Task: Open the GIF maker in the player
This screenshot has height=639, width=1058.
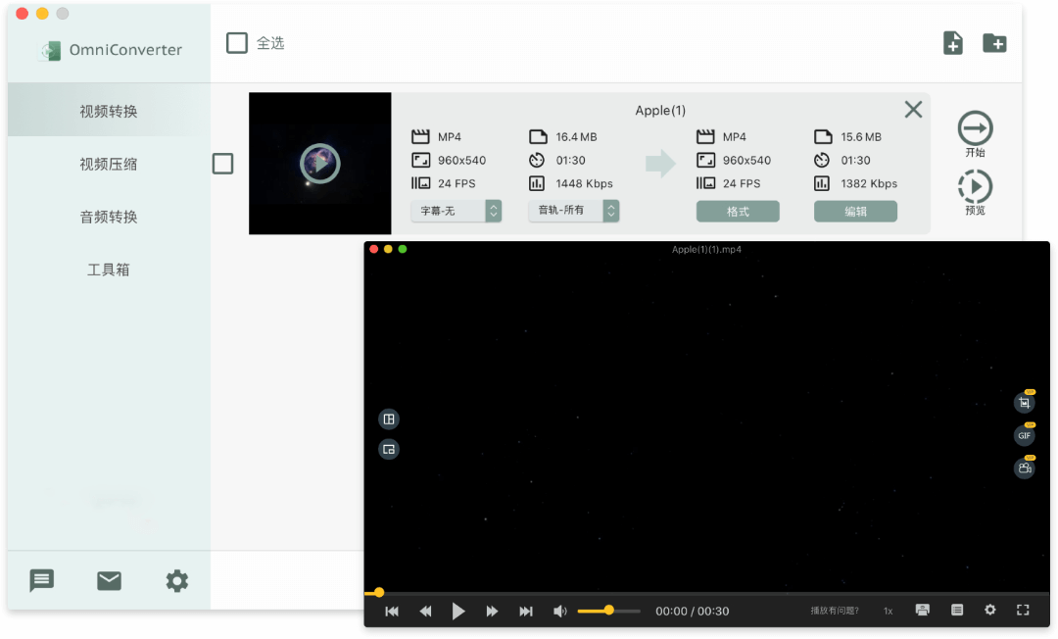Action: [x=1024, y=436]
